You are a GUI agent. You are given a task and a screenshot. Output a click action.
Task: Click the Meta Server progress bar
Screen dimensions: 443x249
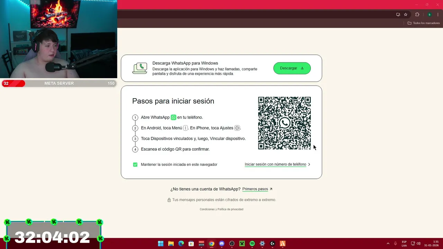tap(58, 83)
